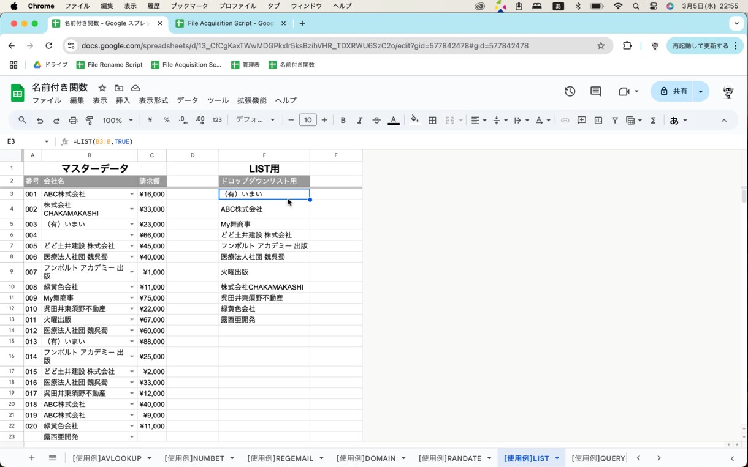This screenshot has width=748, height=467.
Task: Open the font family dropdown
Action: [256, 121]
